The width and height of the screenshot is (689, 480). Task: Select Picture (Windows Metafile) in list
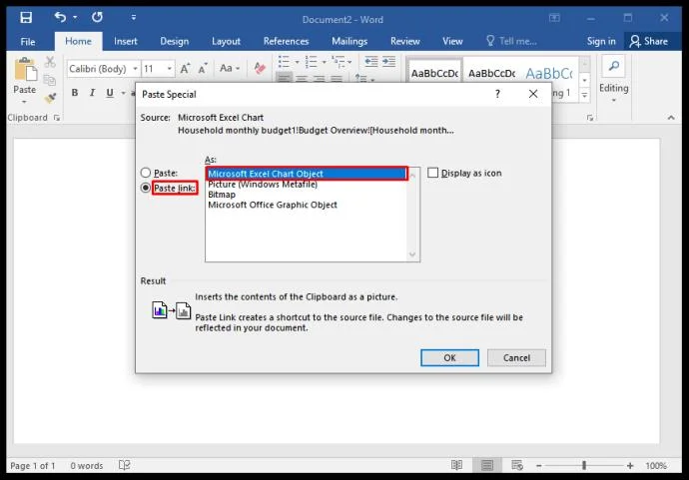263,184
